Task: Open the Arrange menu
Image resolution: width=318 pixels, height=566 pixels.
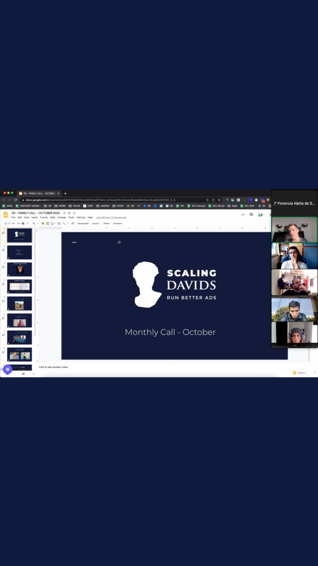Action: tap(62, 217)
